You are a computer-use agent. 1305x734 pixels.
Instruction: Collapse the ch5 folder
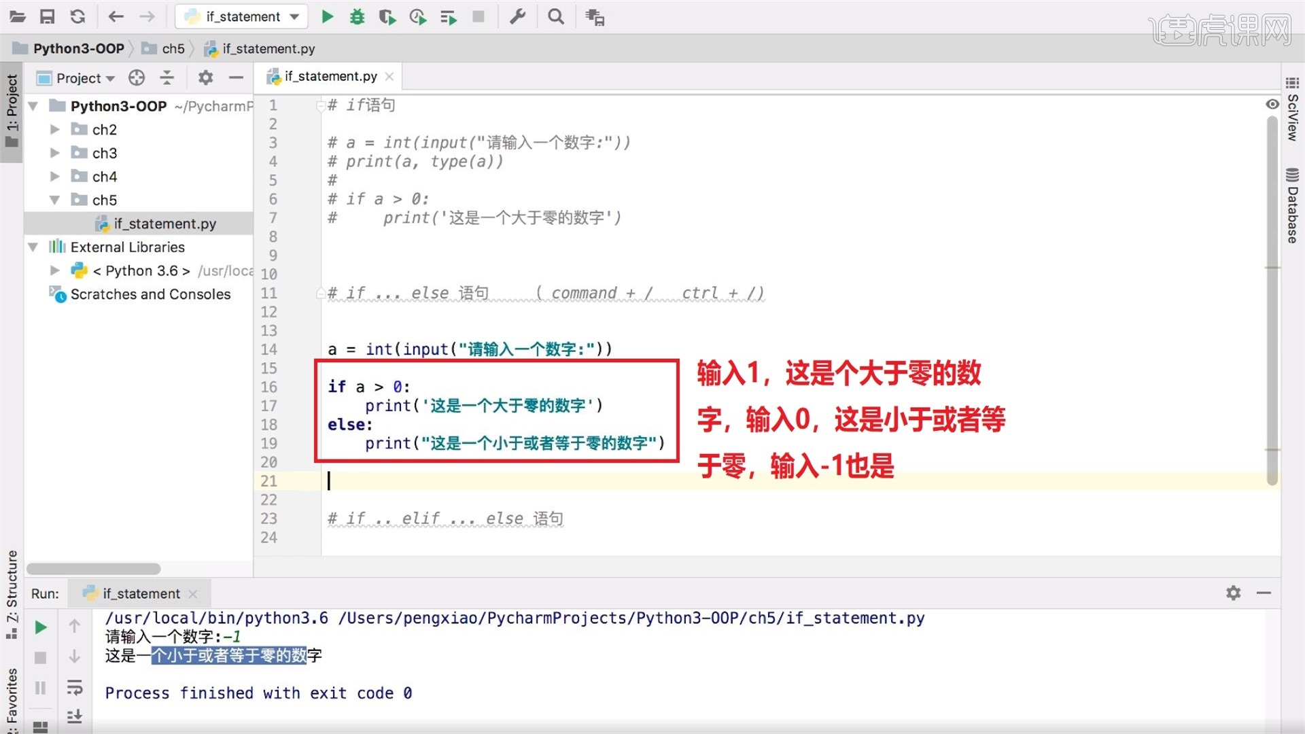point(55,200)
